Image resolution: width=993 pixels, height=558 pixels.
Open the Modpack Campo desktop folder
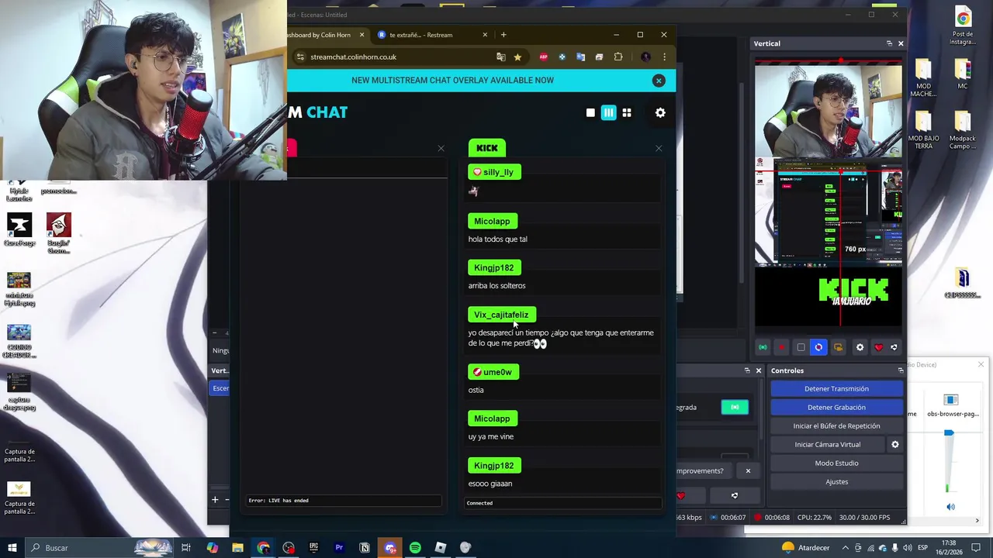[963, 130]
